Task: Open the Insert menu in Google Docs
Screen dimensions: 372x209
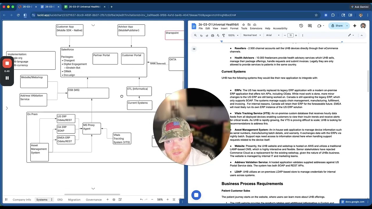Action: [x=224, y=28]
